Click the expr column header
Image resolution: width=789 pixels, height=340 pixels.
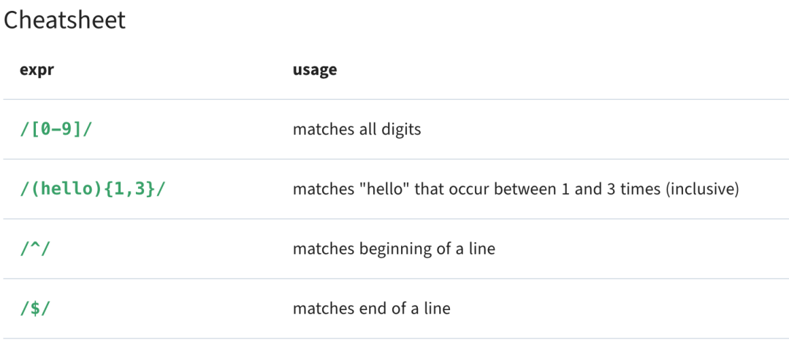(x=37, y=70)
